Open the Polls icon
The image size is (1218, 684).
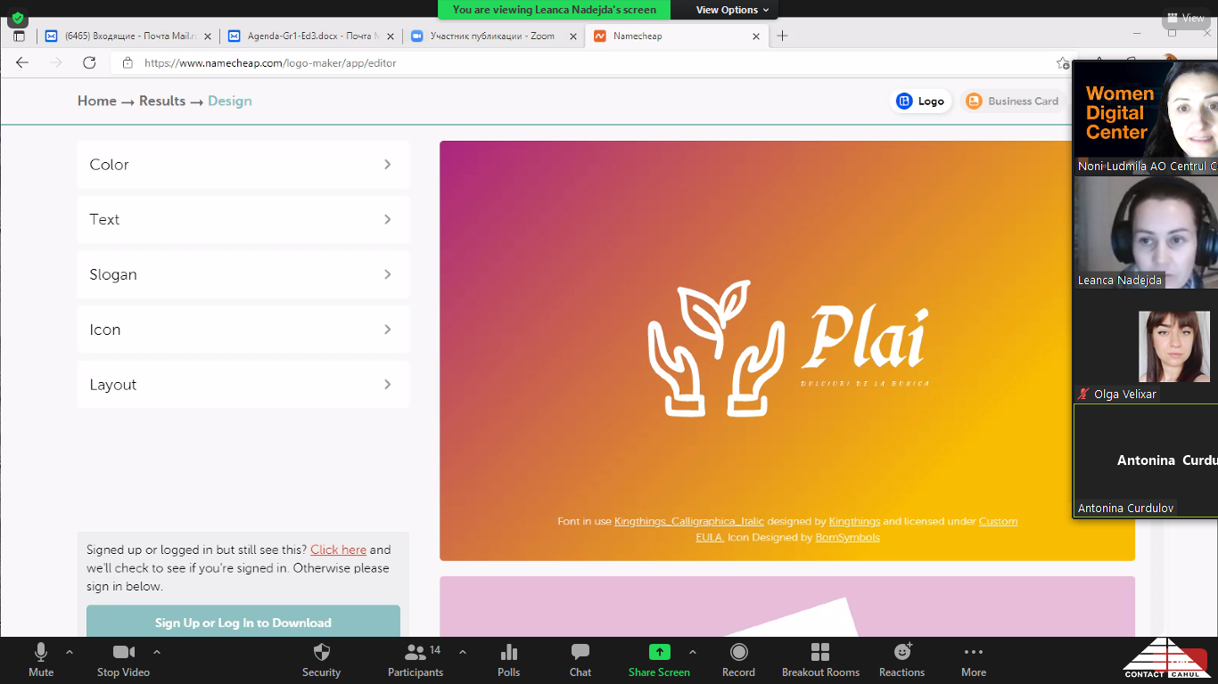point(508,653)
